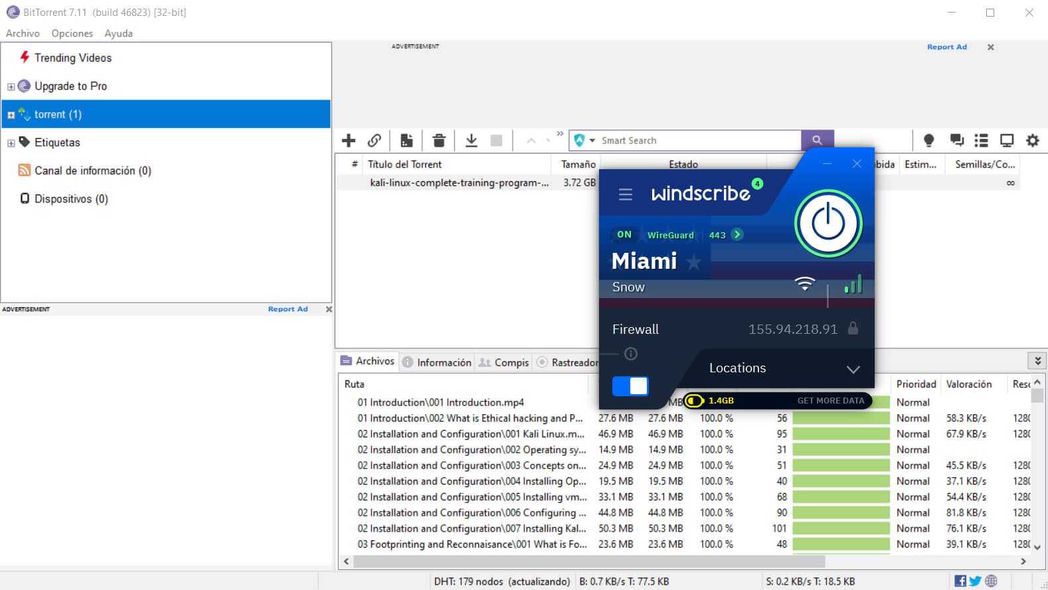
Task: Open the Windscribe hamburger menu
Action: [x=626, y=194]
